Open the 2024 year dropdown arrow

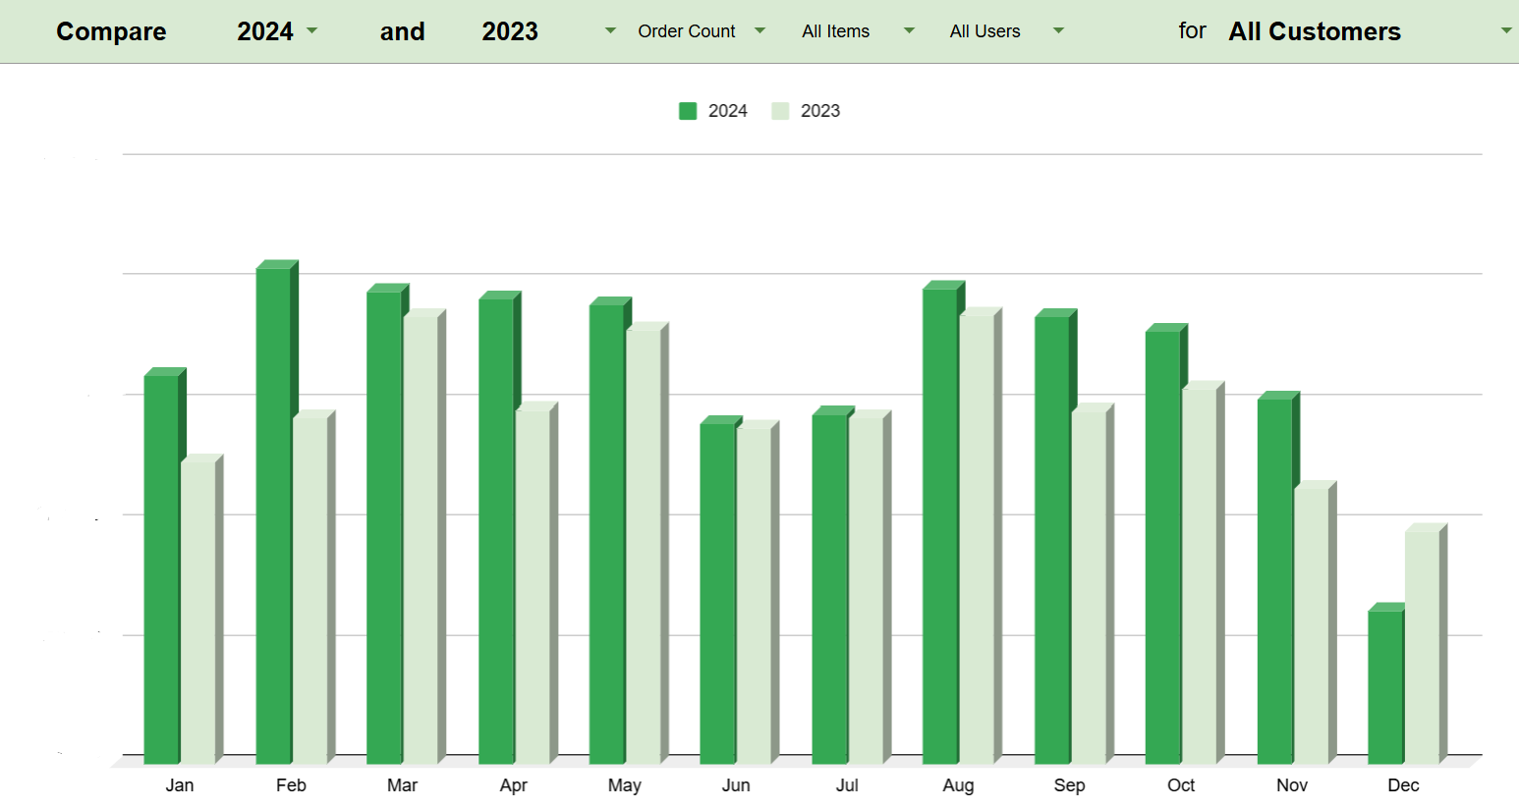tap(312, 30)
